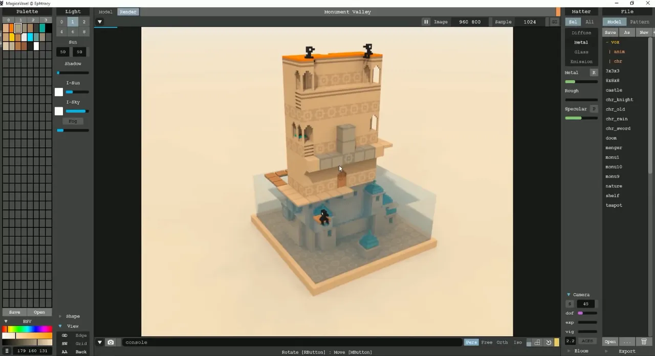Viewport: 655px width, 356px height.
Task: Select the teal palette color swatch
Action: coord(42,28)
